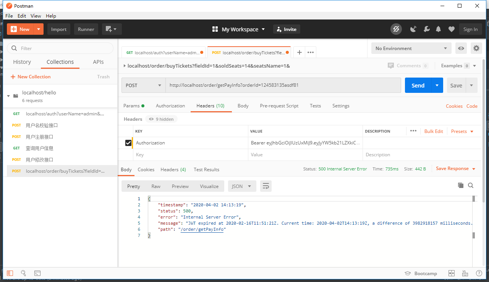Open the Postman console icon

(x=37, y=273)
